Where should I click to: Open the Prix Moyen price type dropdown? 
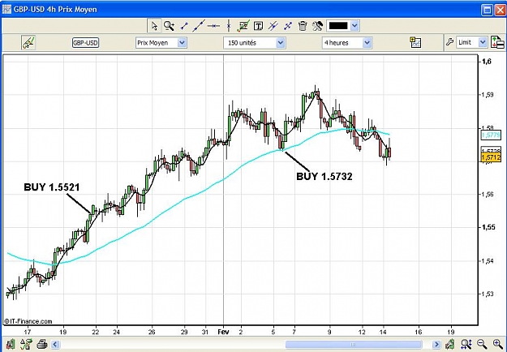pyautogui.click(x=161, y=43)
